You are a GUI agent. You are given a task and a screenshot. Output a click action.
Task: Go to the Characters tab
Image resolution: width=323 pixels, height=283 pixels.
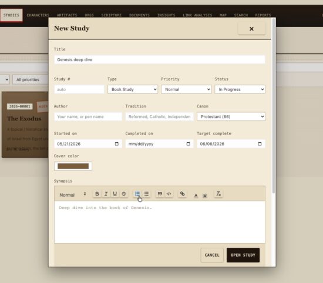[x=38, y=15]
